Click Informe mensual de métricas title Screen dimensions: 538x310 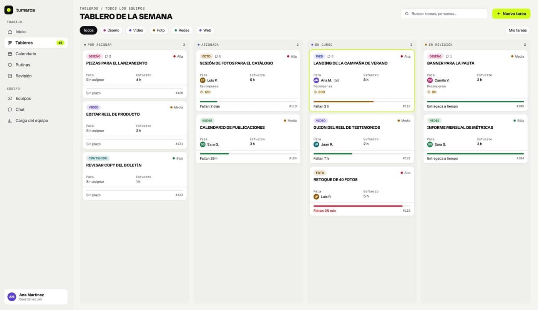460,128
